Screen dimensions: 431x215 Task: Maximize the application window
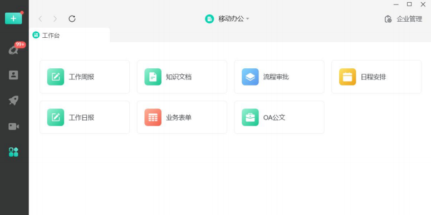409,4
